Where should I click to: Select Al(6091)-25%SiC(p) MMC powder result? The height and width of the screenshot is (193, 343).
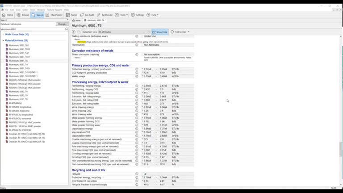point(25,122)
